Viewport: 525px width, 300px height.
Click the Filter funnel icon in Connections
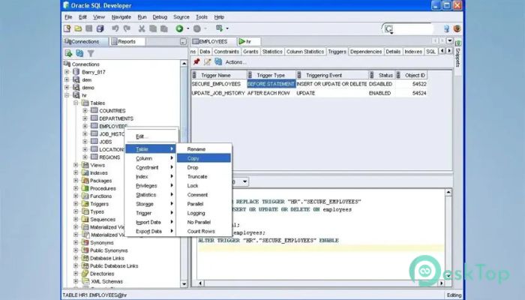point(91,53)
